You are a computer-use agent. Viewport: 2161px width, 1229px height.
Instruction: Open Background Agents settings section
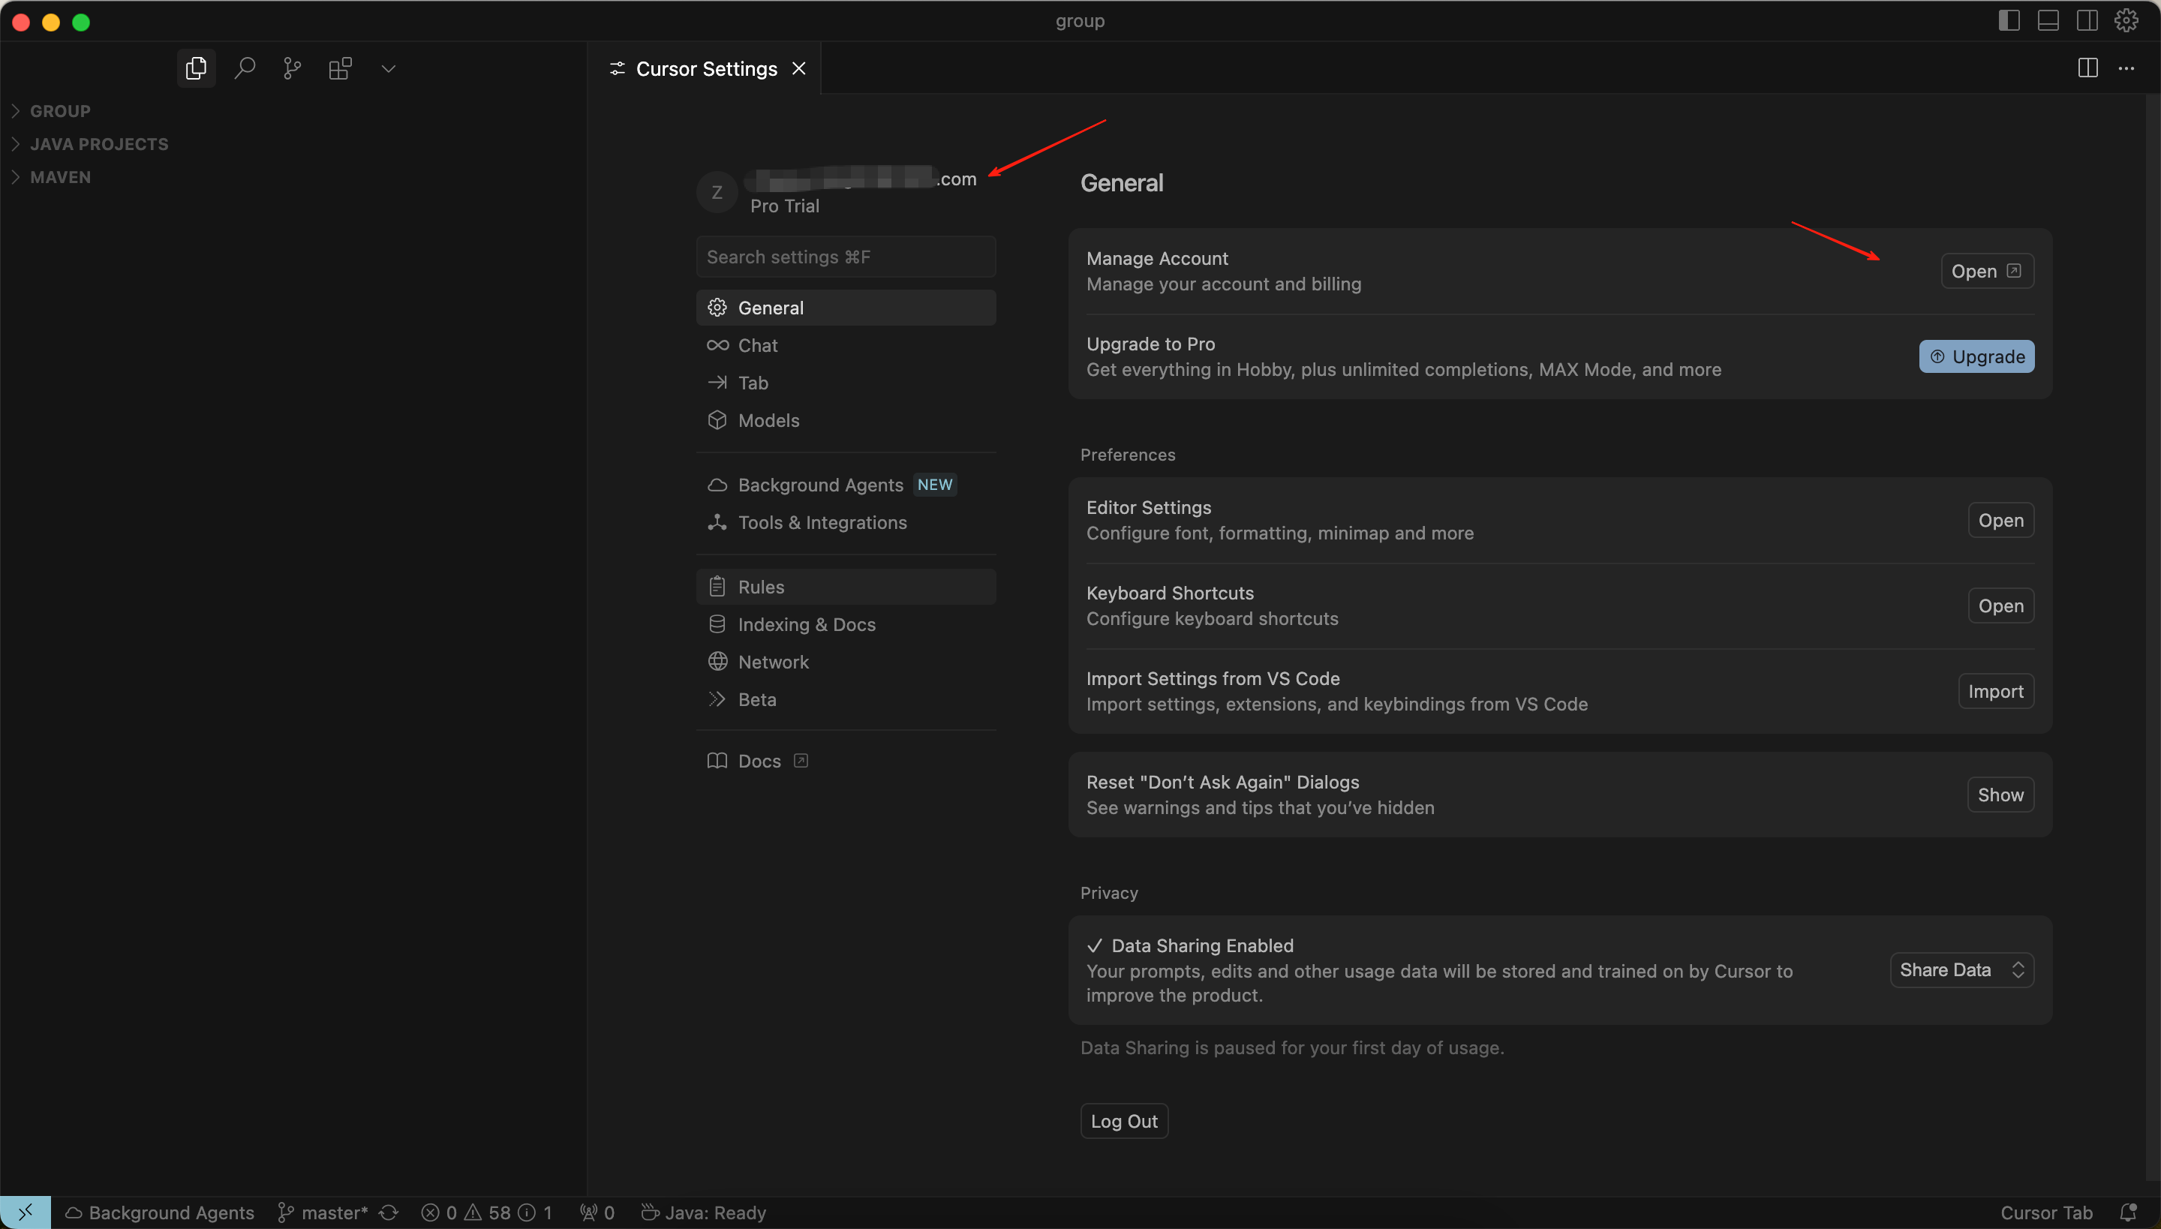(x=846, y=485)
